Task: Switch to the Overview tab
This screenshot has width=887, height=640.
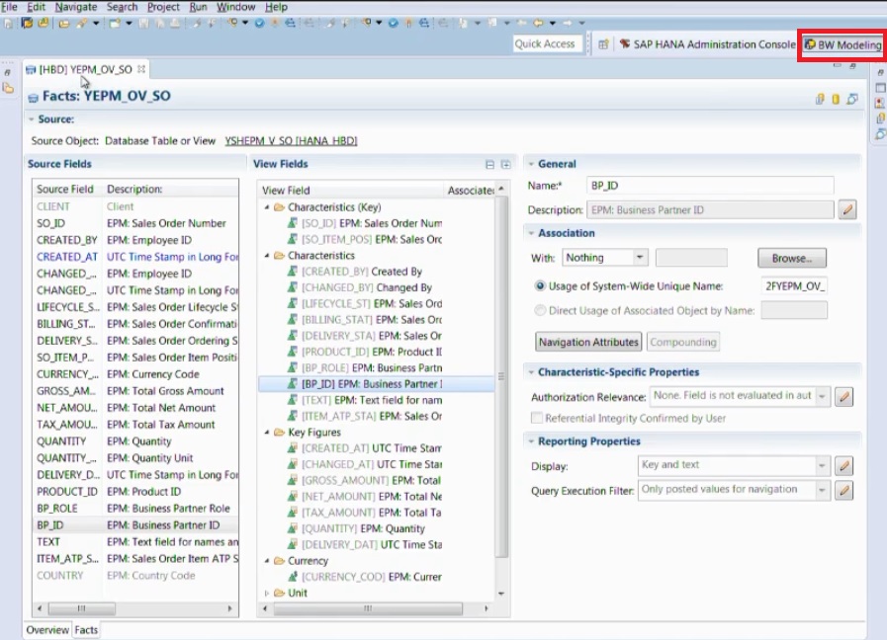Action: [x=46, y=629]
